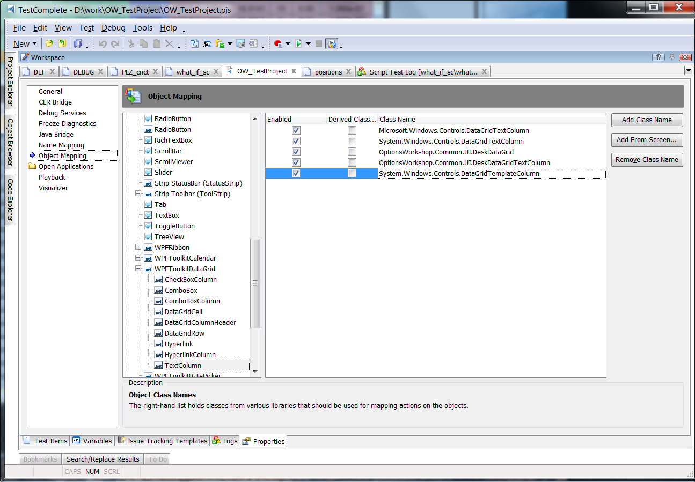Click the green Run test icon
695x482 pixels.
pos(299,44)
